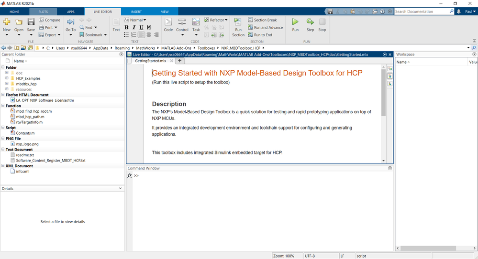This screenshot has height=259, width=478.
Task: Select mbd_find_hcp_root.m file
Action: click(34, 111)
